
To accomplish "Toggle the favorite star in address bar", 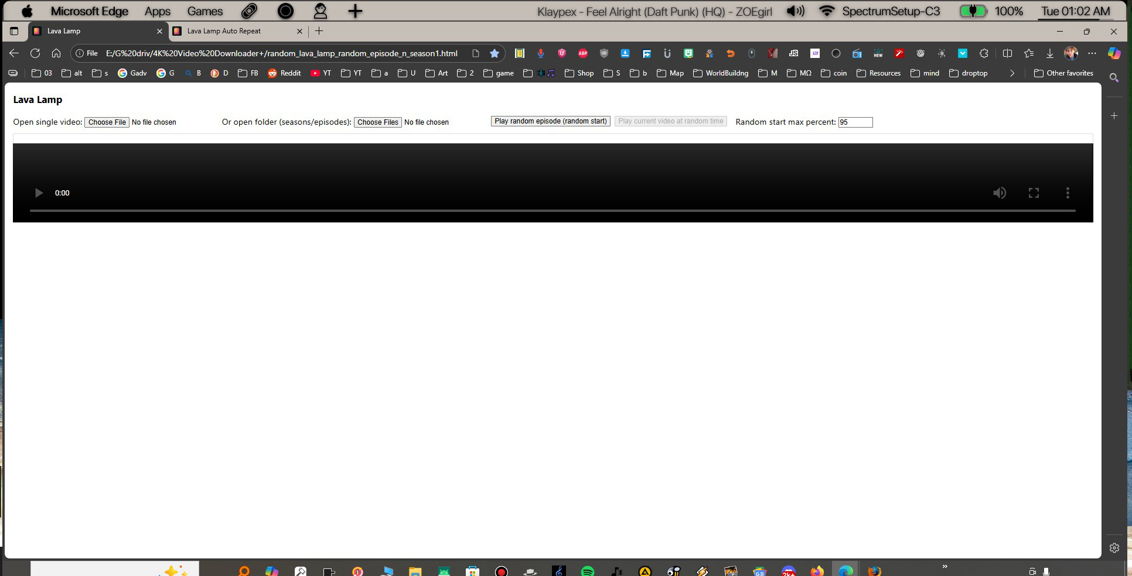I will coord(495,53).
